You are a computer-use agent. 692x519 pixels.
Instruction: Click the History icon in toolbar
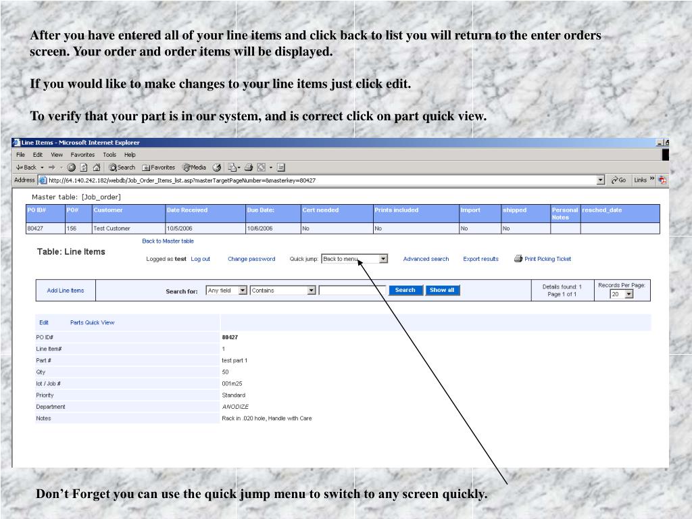coord(217,168)
